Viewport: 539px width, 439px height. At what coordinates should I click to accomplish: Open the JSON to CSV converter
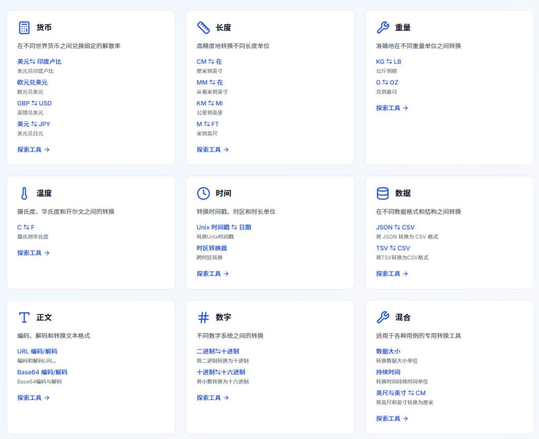pyautogui.click(x=395, y=227)
